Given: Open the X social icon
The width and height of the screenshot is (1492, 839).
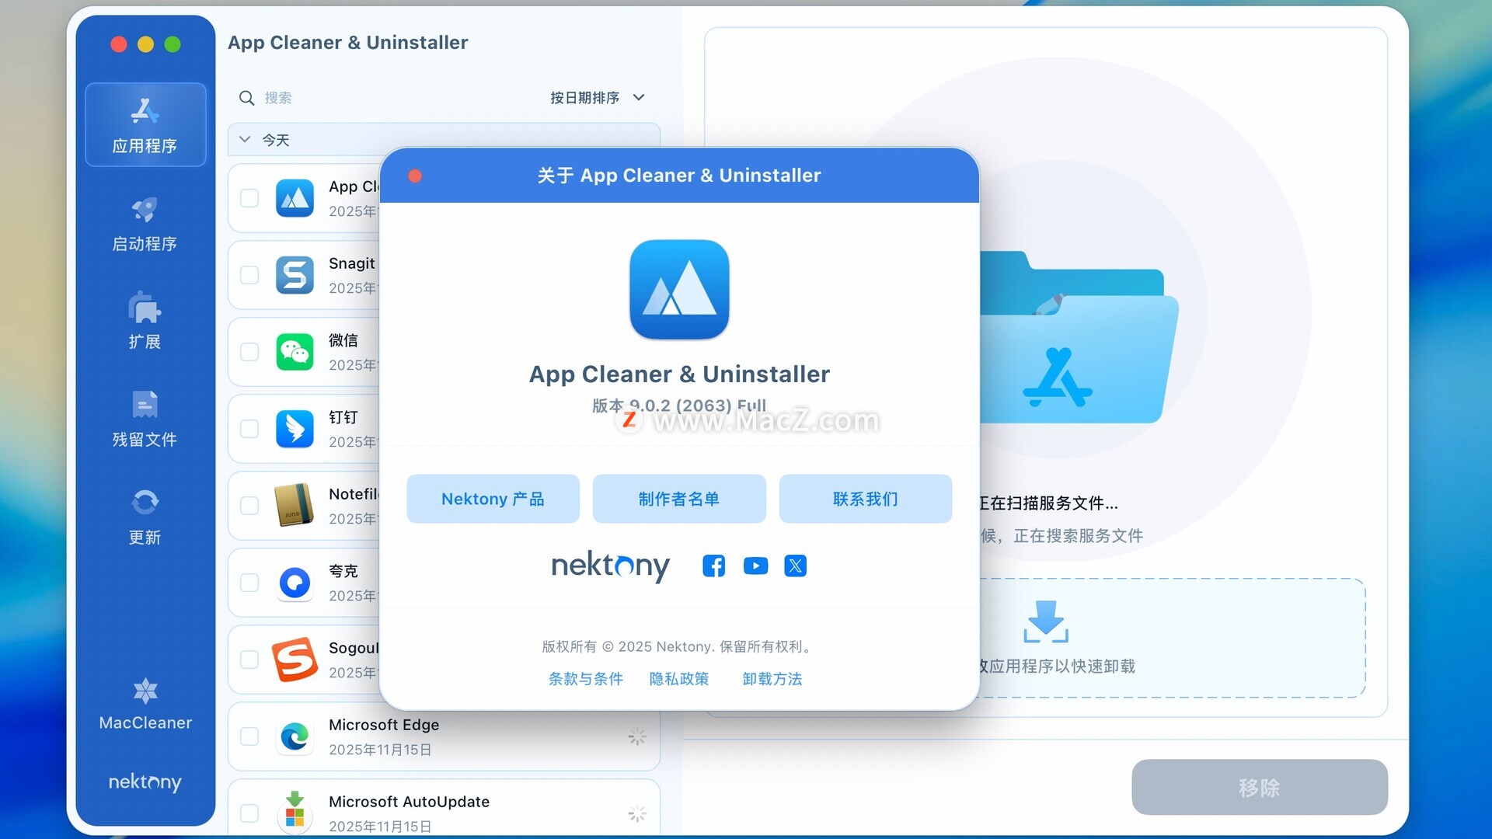Looking at the screenshot, I should pos(795,566).
